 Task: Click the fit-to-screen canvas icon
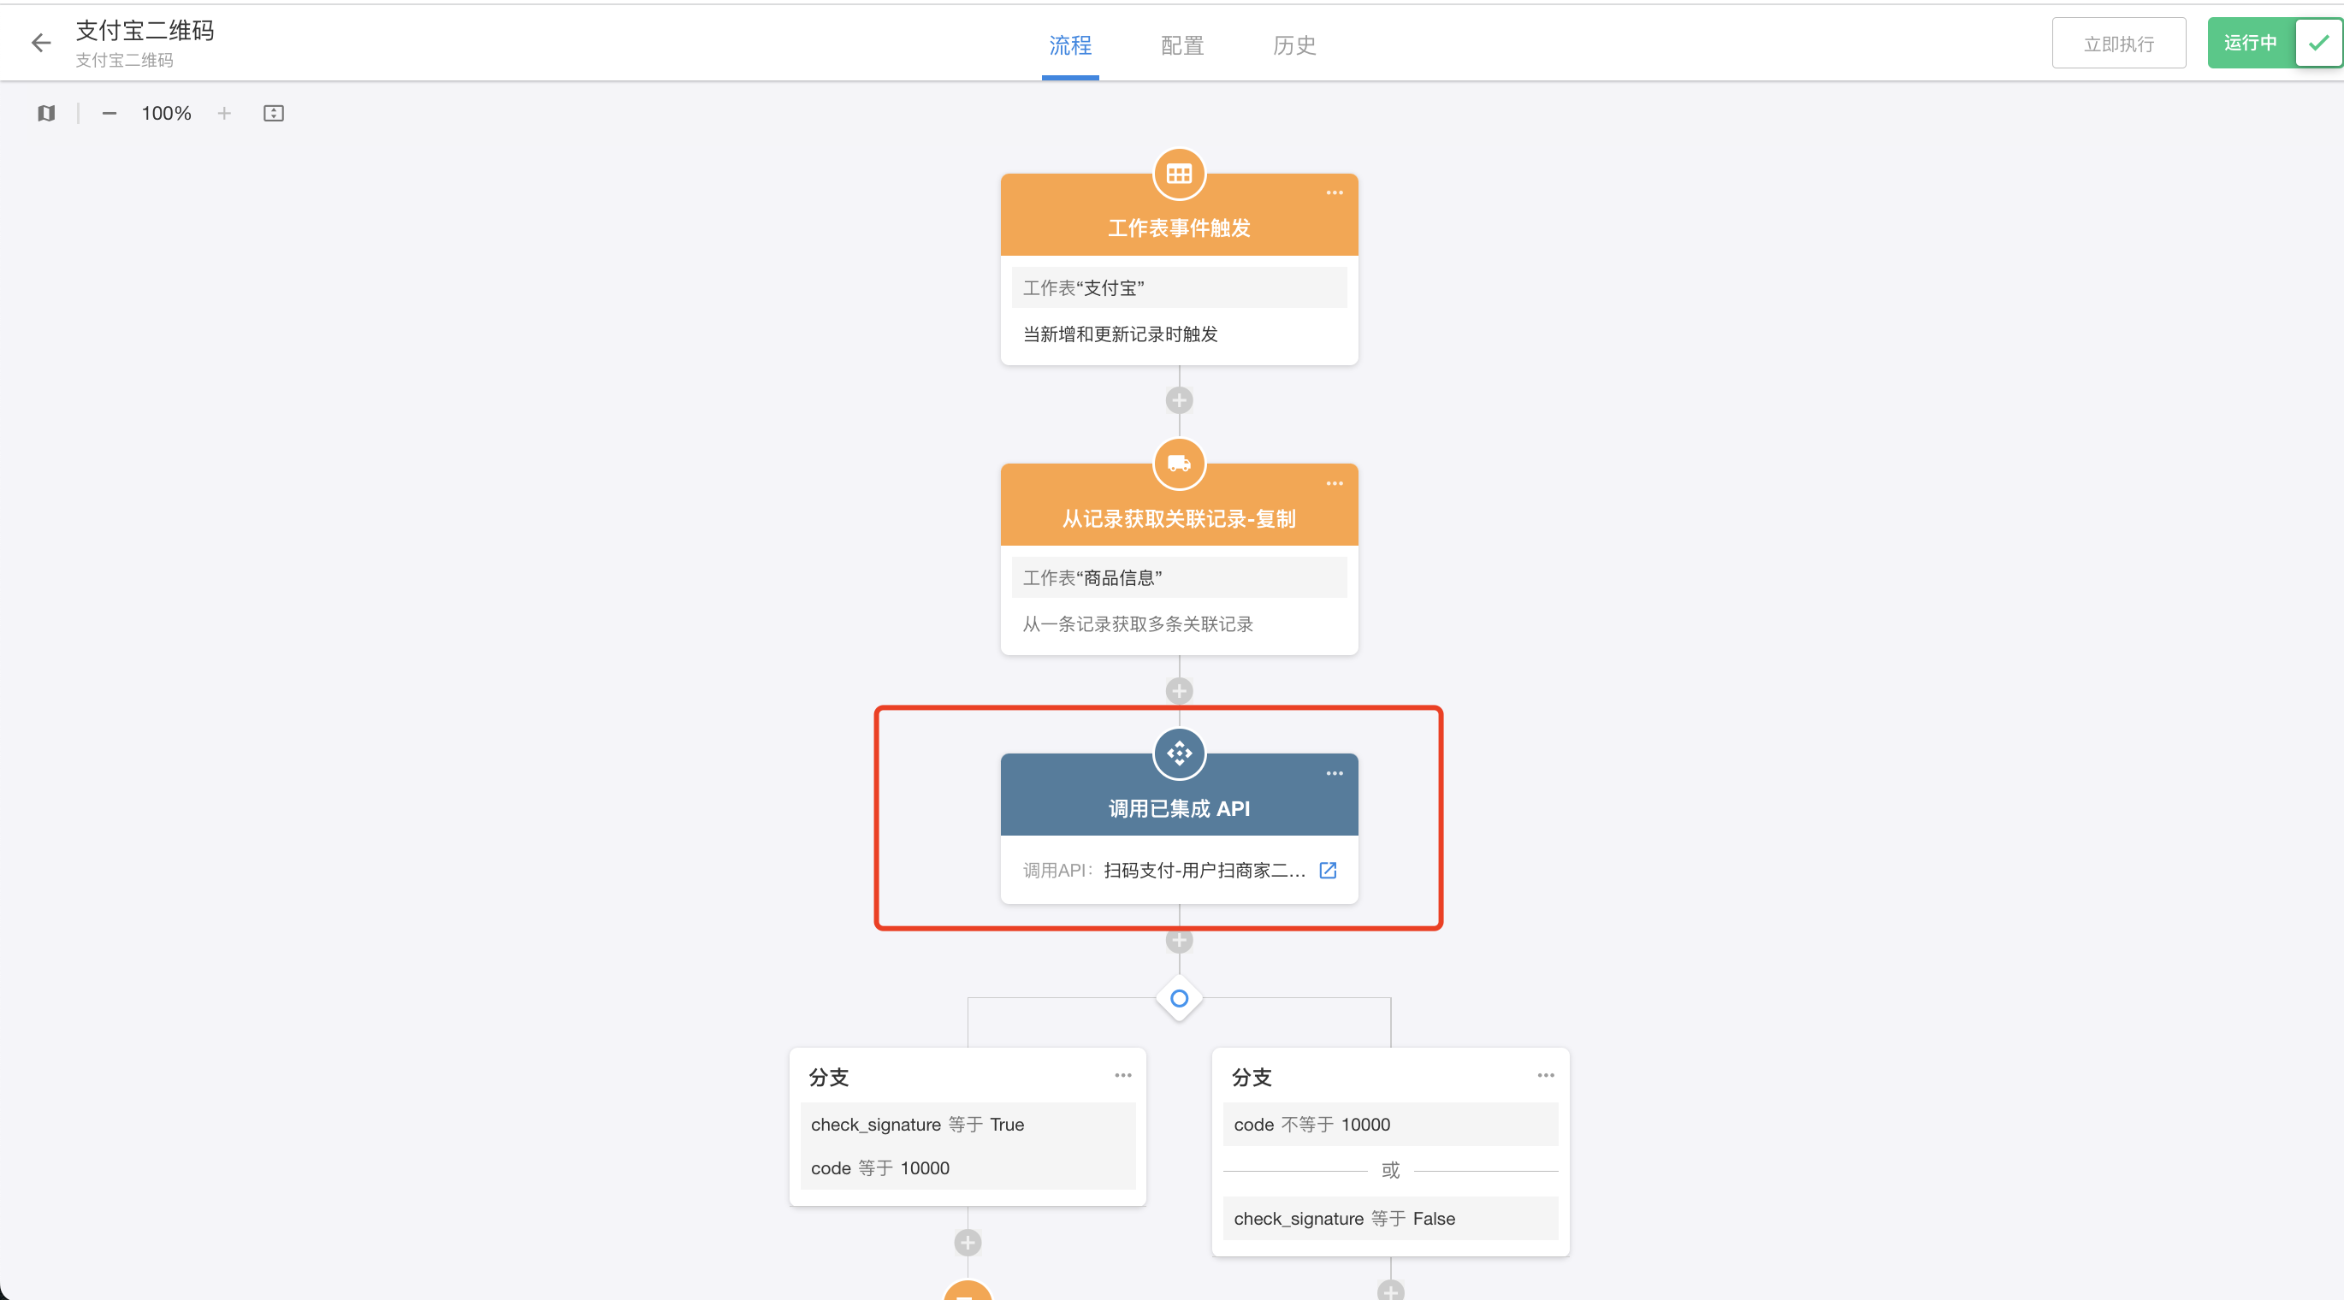click(x=273, y=113)
